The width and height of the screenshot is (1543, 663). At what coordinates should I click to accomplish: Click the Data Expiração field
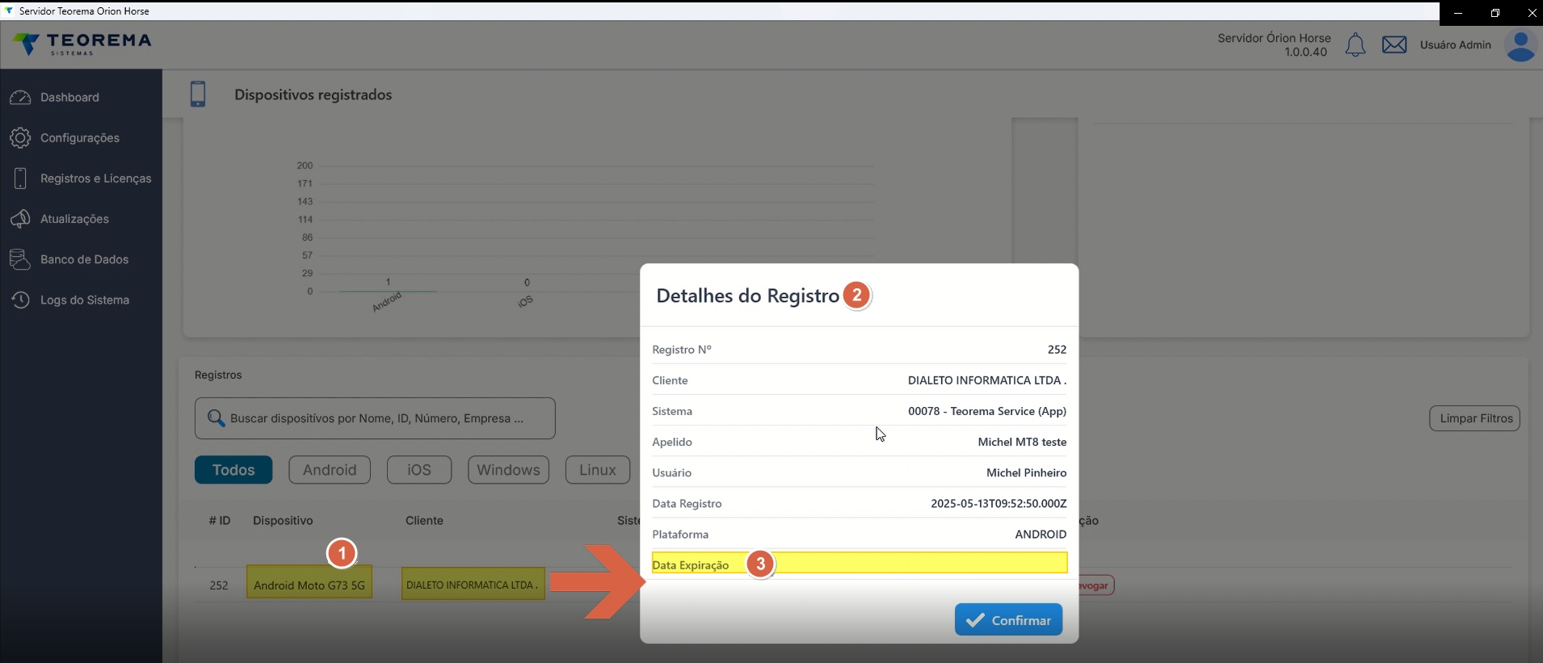[860, 563]
